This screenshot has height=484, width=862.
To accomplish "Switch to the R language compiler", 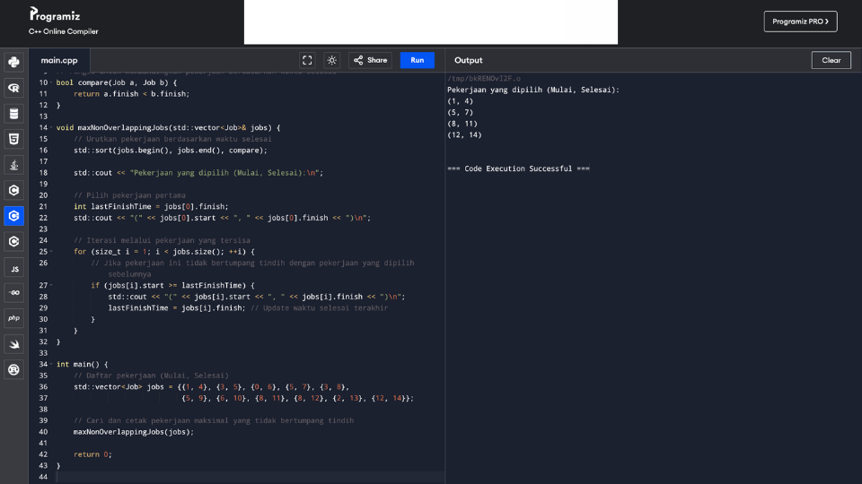I will pyautogui.click(x=13, y=88).
